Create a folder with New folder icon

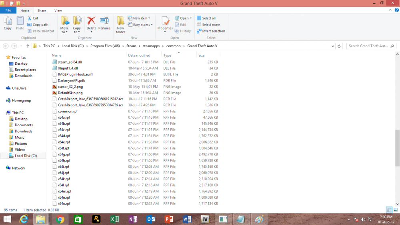pos(120,24)
